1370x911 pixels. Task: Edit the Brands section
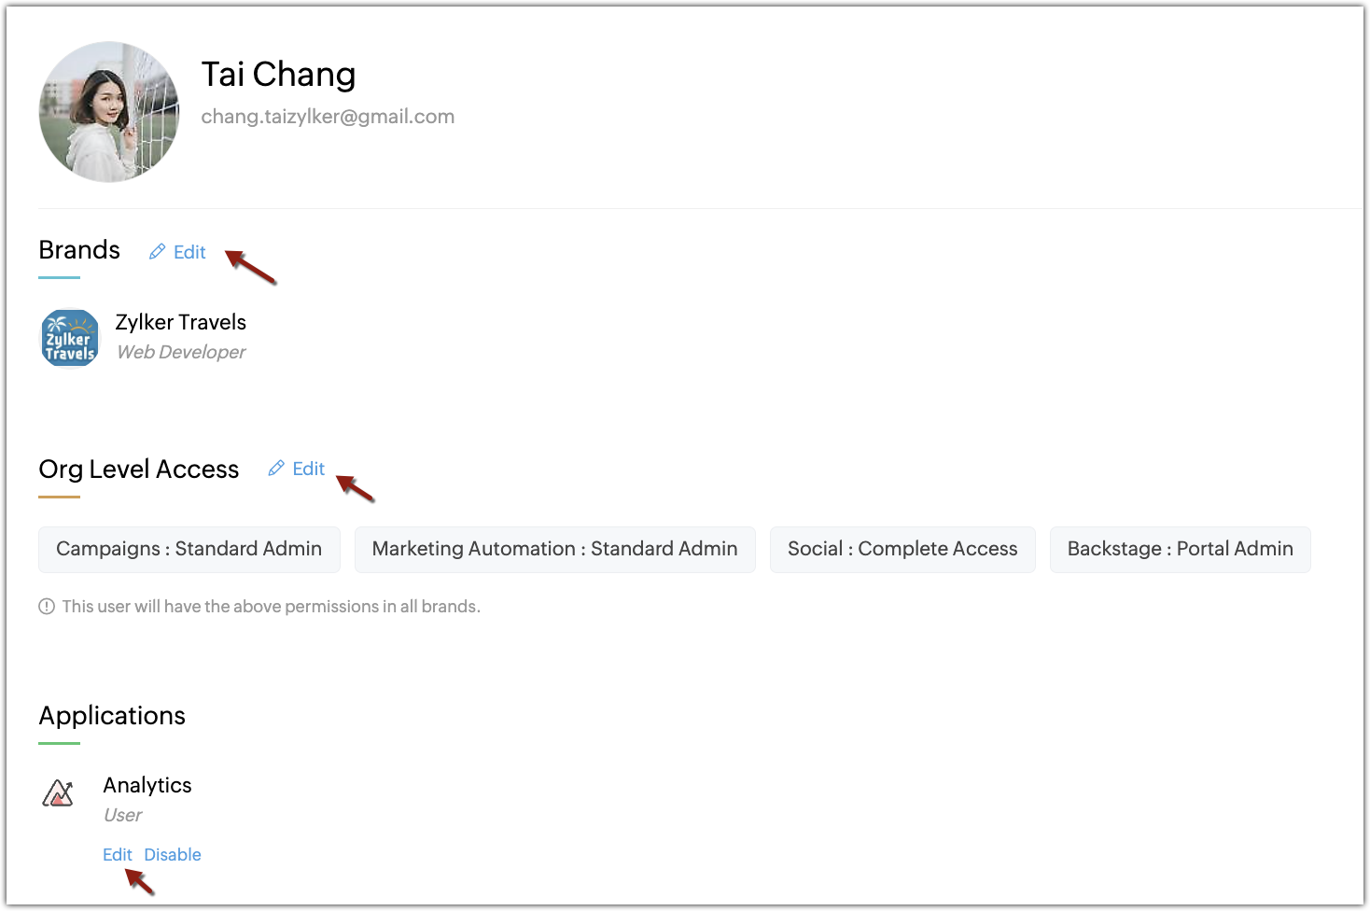pyautogui.click(x=189, y=252)
